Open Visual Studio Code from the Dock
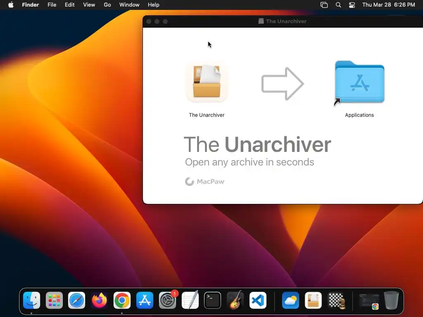This screenshot has width=423, height=317. pyautogui.click(x=258, y=300)
